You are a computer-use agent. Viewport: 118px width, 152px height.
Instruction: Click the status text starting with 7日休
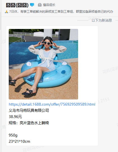pos(61,12)
